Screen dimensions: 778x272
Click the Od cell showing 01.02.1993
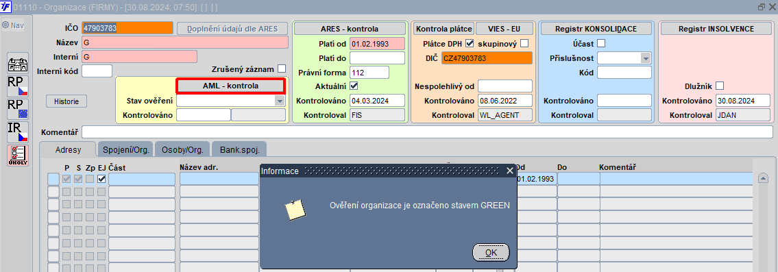click(x=536, y=180)
